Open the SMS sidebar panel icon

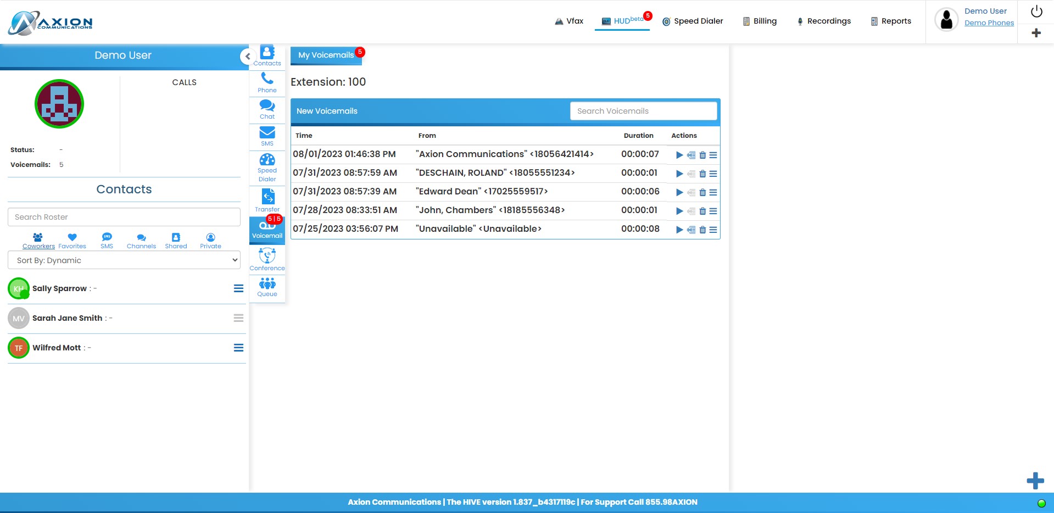pyautogui.click(x=267, y=136)
